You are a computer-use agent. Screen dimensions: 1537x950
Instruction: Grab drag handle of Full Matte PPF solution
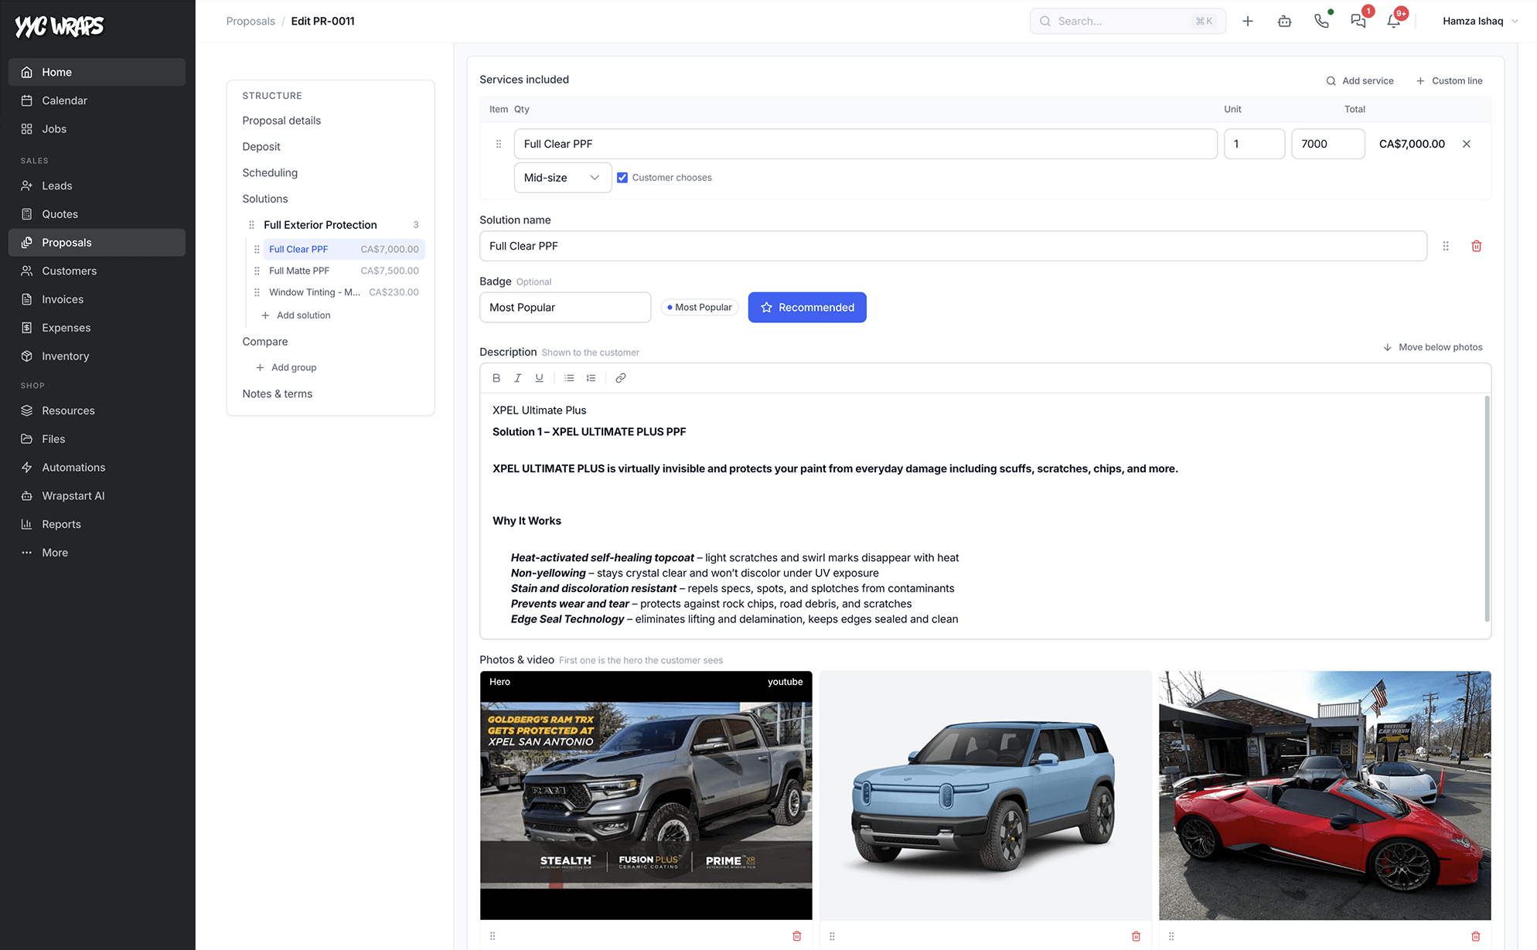257,271
